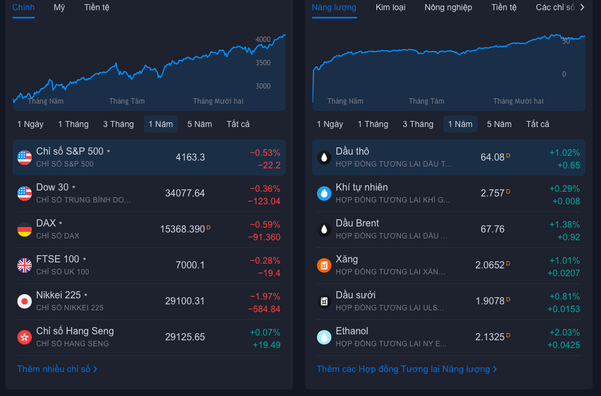Viewport: 601px width, 396px height.
Task: Click the Dow 30 US flag icon
Action: pos(25,194)
